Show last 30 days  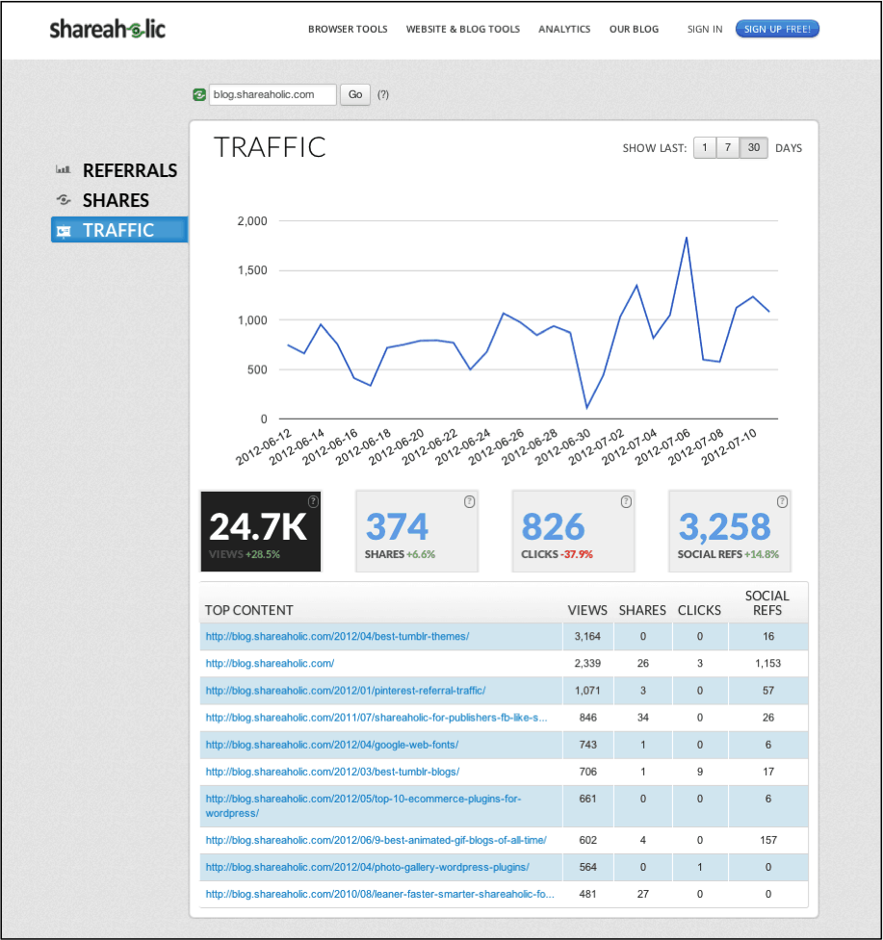click(x=753, y=147)
